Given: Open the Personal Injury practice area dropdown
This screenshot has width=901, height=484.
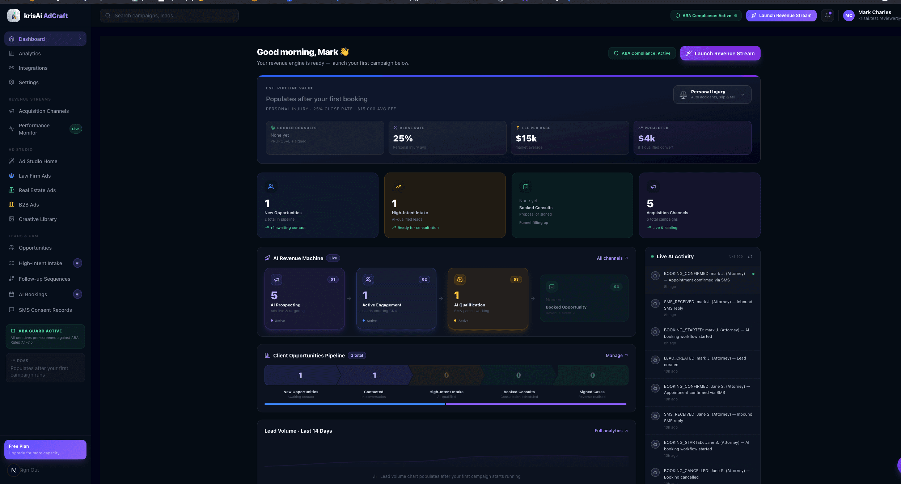Looking at the screenshot, I should tap(712, 94).
